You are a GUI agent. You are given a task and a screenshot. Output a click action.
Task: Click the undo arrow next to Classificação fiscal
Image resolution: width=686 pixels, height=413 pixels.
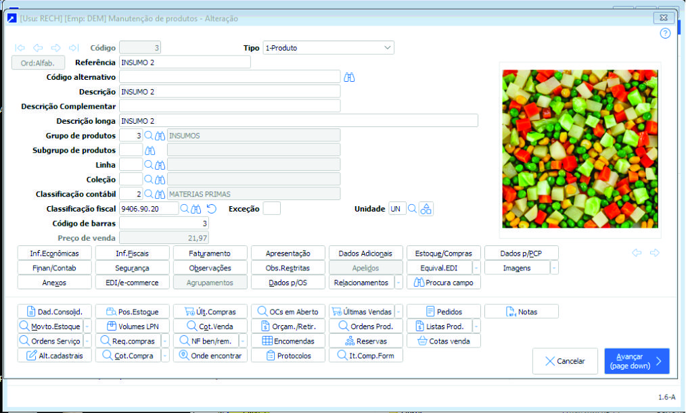[211, 208]
